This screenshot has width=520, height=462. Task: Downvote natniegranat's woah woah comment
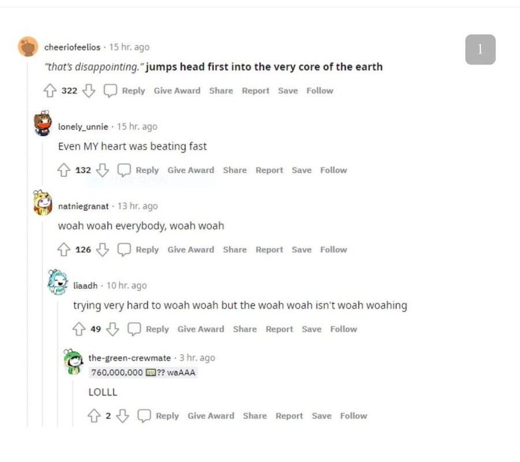(x=102, y=250)
